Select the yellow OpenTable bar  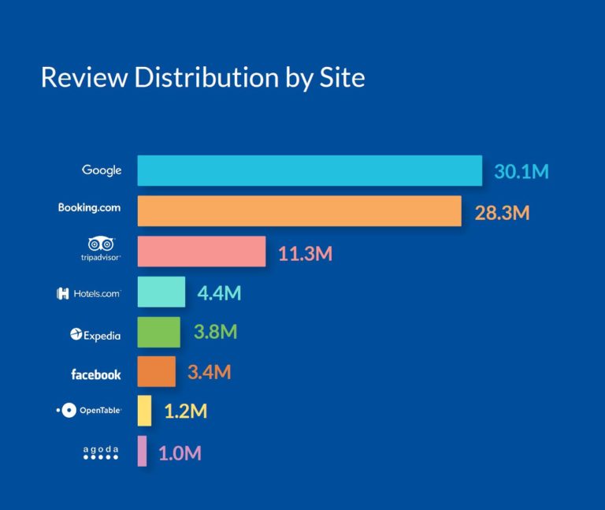point(144,411)
